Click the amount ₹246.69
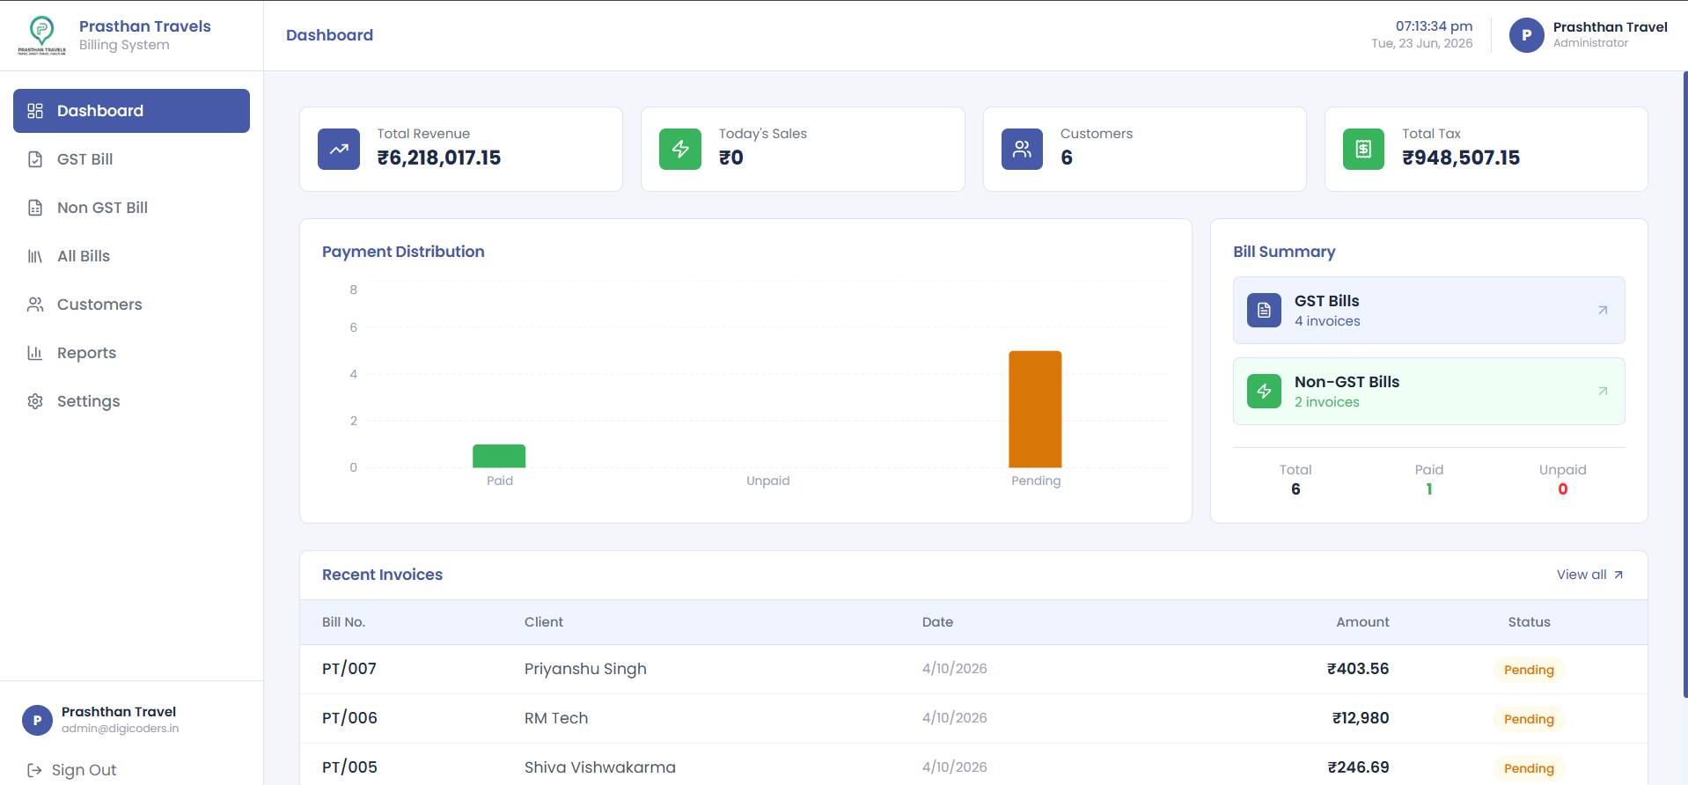Screen dimensions: 1688x785 [x=1358, y=767]
